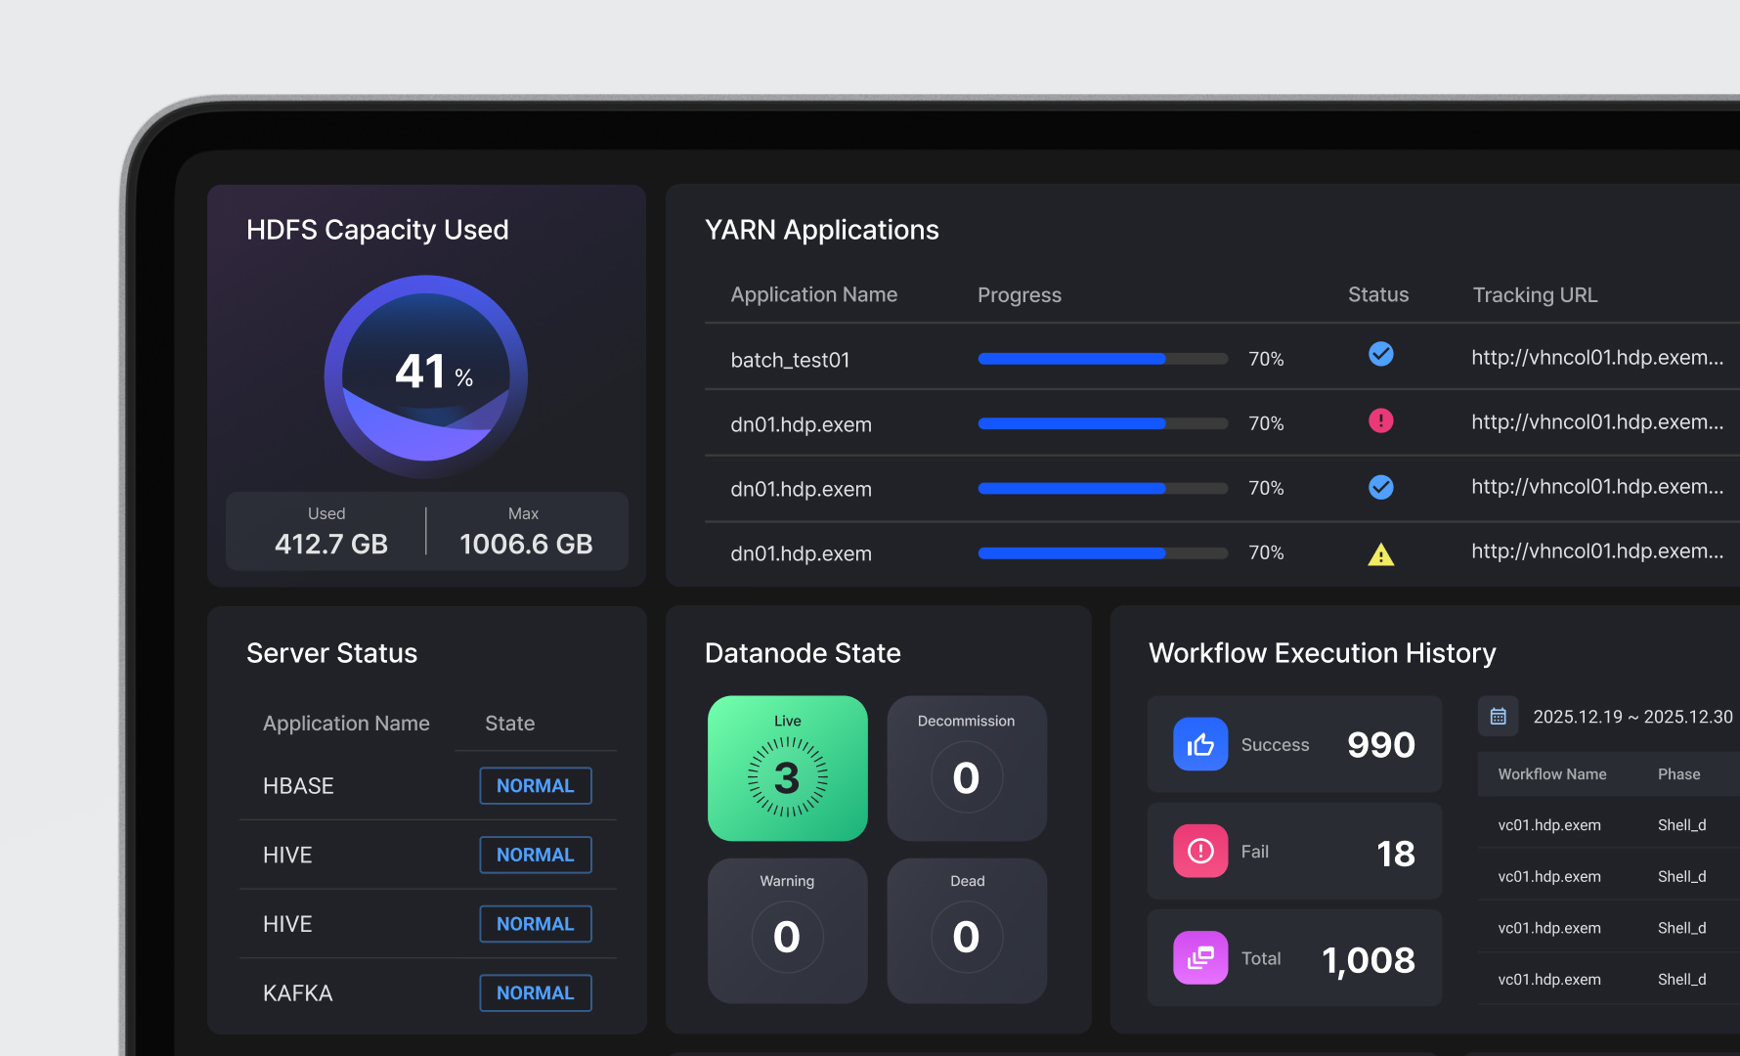Viewport: 1740px width, 1056px height.
Task: Click the NORMAL badge for HBASE
Action: coord(535,786)
